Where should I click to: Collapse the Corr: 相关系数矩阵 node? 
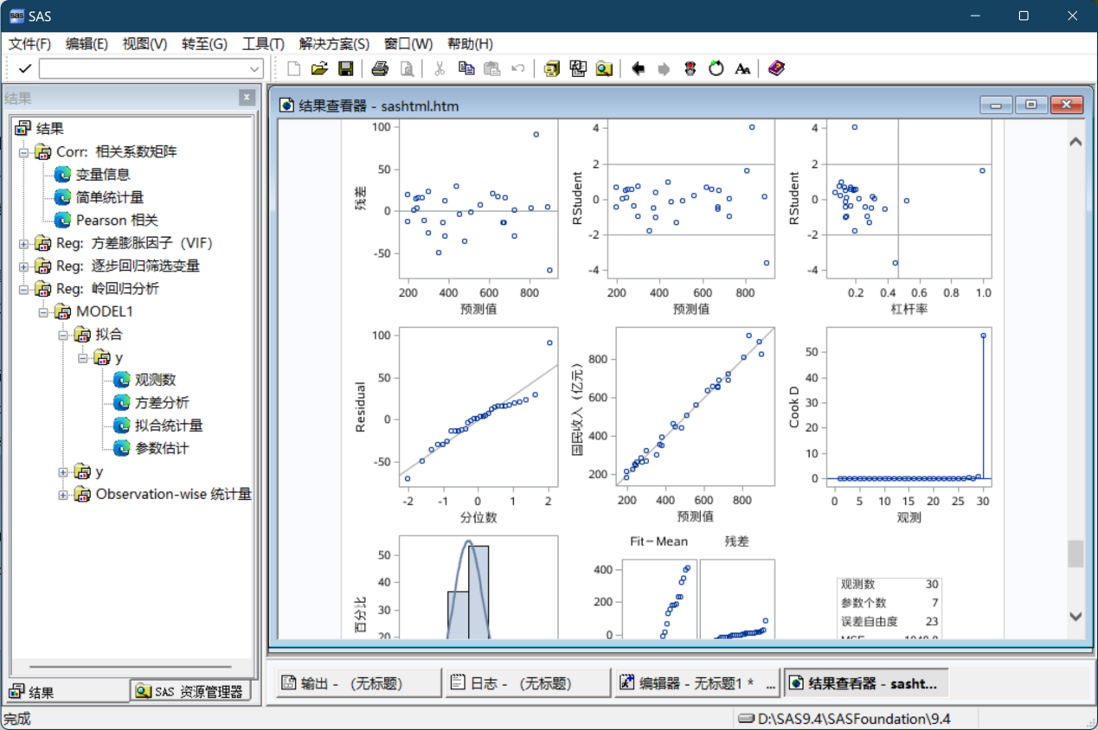pos(23,152)
